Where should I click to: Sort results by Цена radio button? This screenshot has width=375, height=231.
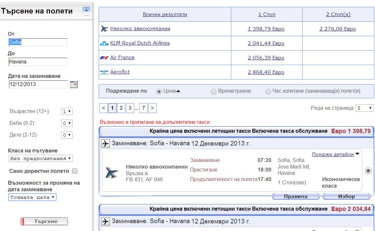point(159,91)
